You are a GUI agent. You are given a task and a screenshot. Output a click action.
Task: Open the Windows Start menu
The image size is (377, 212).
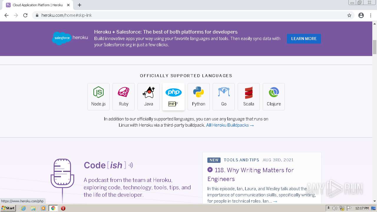click(x=8, y=208)
